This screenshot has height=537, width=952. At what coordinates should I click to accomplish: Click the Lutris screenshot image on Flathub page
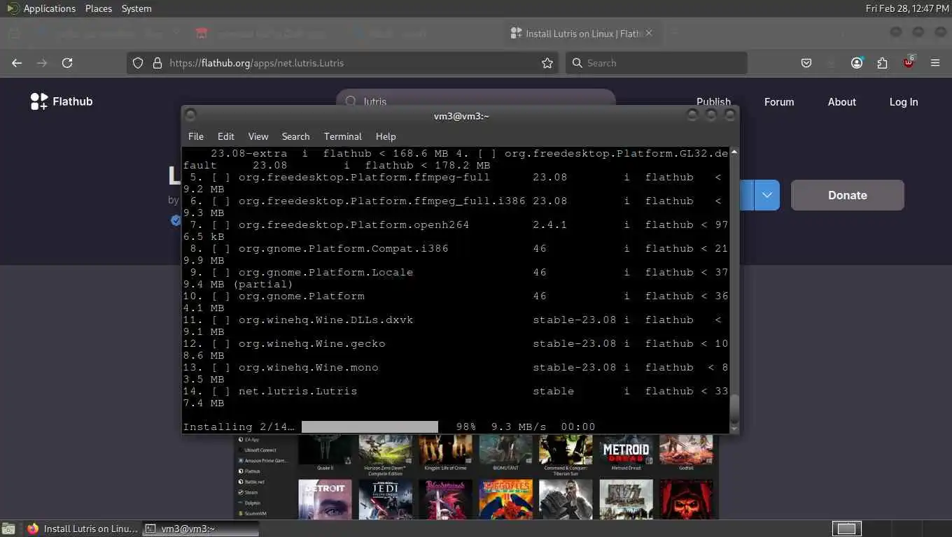coord(476,477)
